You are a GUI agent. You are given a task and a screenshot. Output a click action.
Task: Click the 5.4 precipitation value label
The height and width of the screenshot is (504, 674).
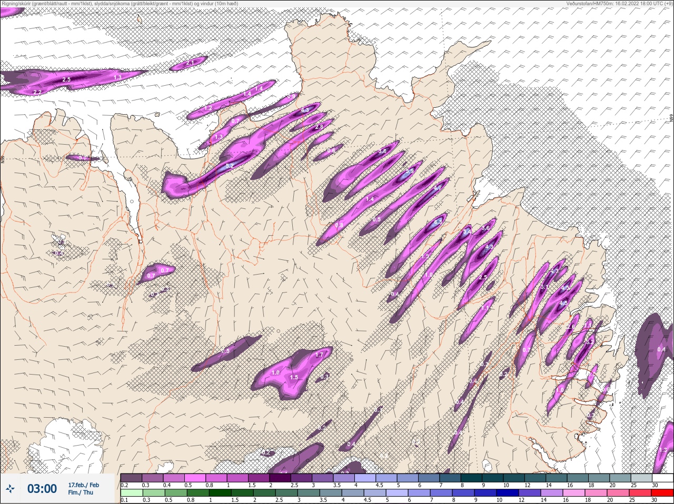tap(467, 231)
